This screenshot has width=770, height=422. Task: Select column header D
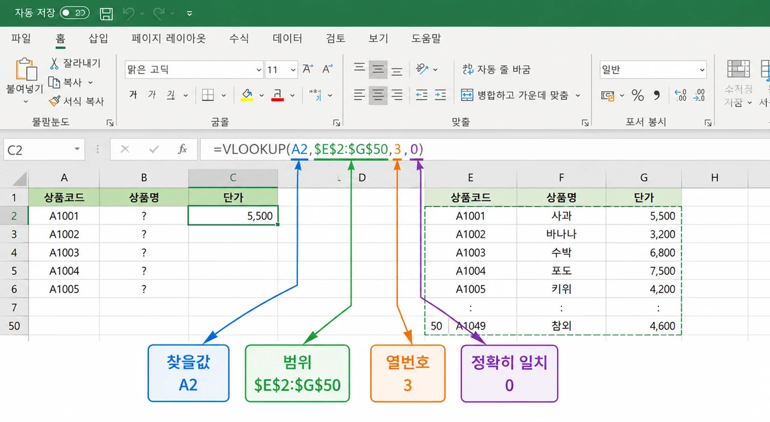pyautogui.click(x=361, y=178)
